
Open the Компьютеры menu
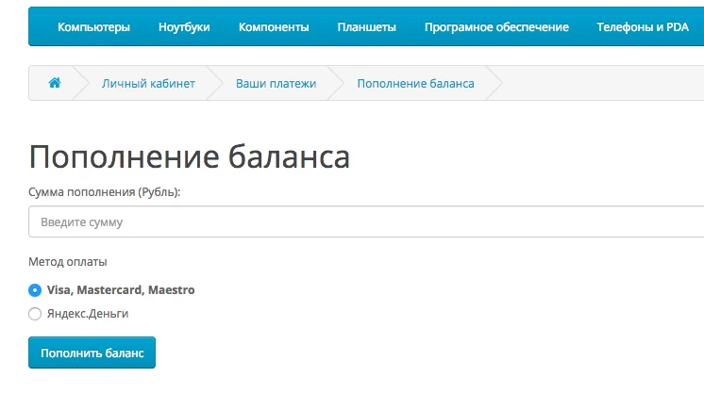pos(93,27)
